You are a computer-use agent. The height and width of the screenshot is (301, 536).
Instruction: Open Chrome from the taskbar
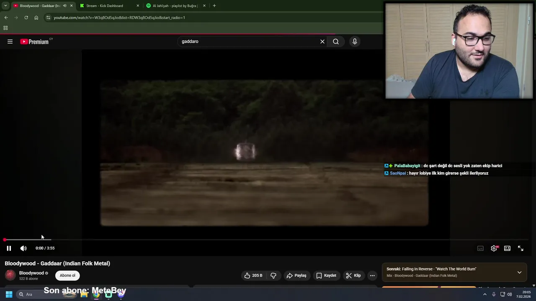[x=96, y=294]
